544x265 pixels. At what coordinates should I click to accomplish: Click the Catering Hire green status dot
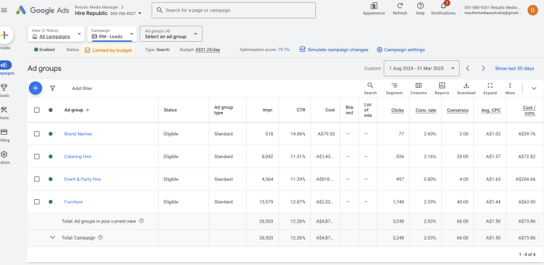point(51,157)
